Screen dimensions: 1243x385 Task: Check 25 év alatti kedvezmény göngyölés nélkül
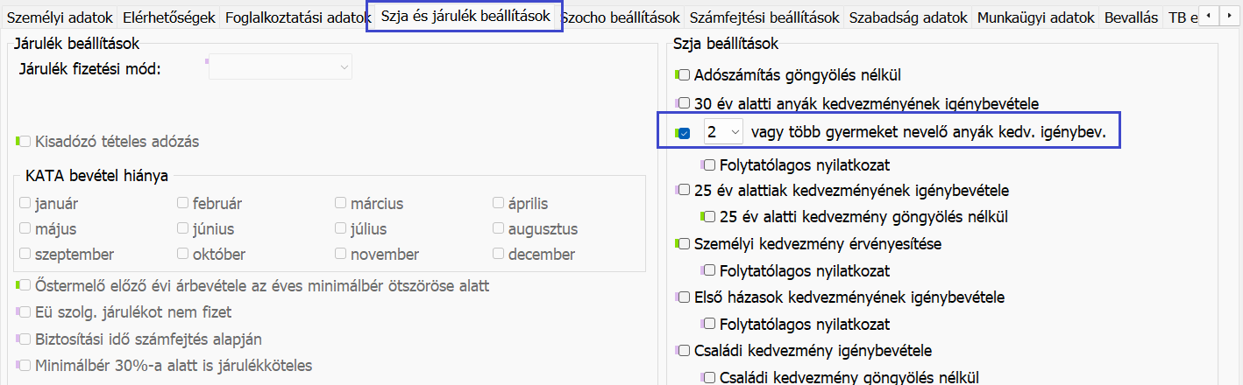click(708, 216)
